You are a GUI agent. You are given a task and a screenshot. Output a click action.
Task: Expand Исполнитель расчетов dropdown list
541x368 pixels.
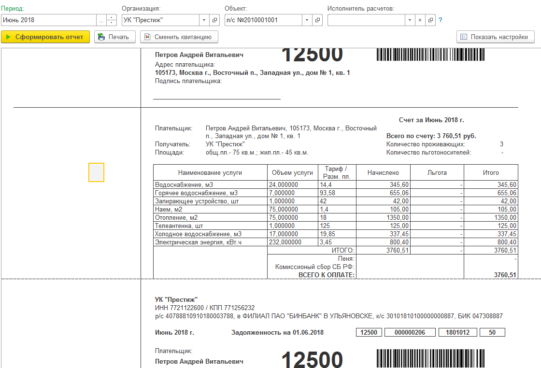point(410,20)
